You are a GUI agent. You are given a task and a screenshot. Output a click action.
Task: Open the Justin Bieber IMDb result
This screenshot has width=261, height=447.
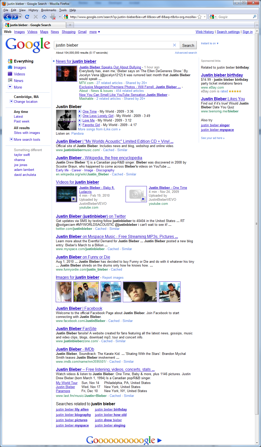coord(75,349)
